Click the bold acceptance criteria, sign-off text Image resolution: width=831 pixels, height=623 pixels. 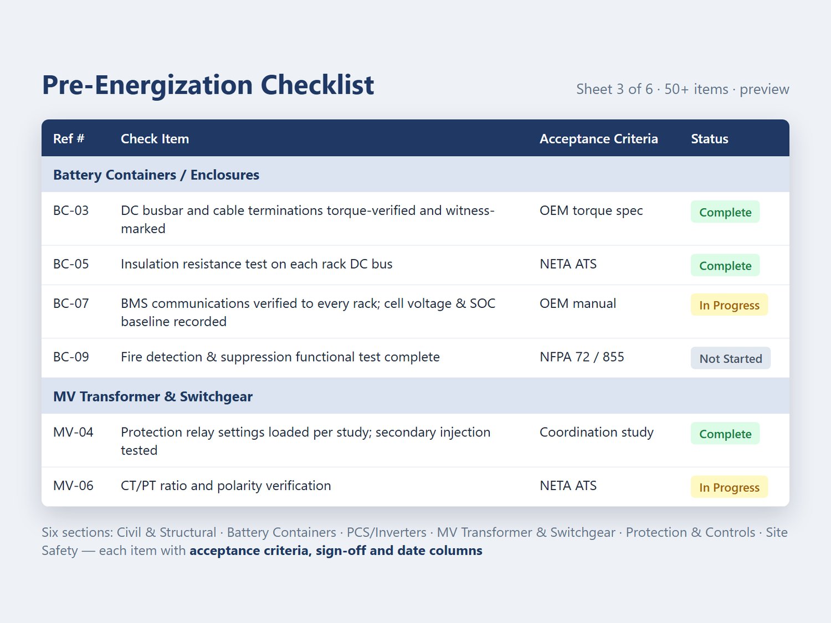click(x=336, y=550)
